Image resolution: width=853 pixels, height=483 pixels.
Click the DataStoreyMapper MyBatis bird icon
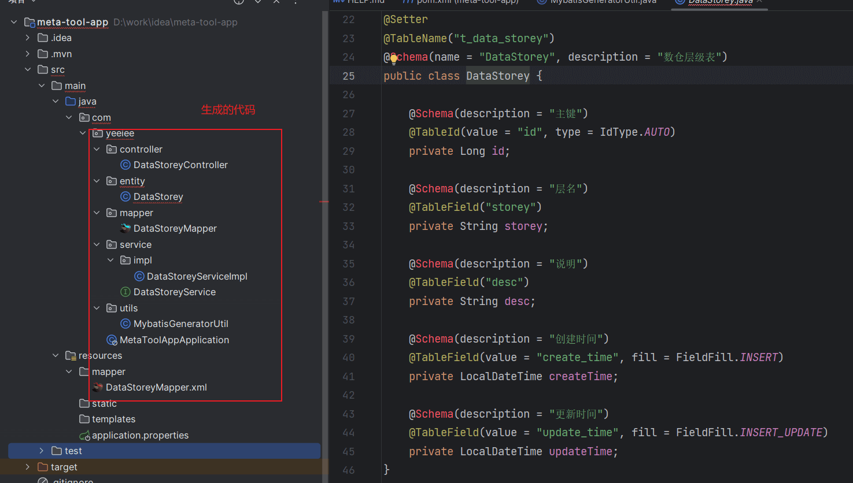[125, 229]
